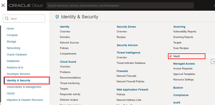Open Approval Templates link
Screen dimensions: 215x105
(x=184, y=74)
